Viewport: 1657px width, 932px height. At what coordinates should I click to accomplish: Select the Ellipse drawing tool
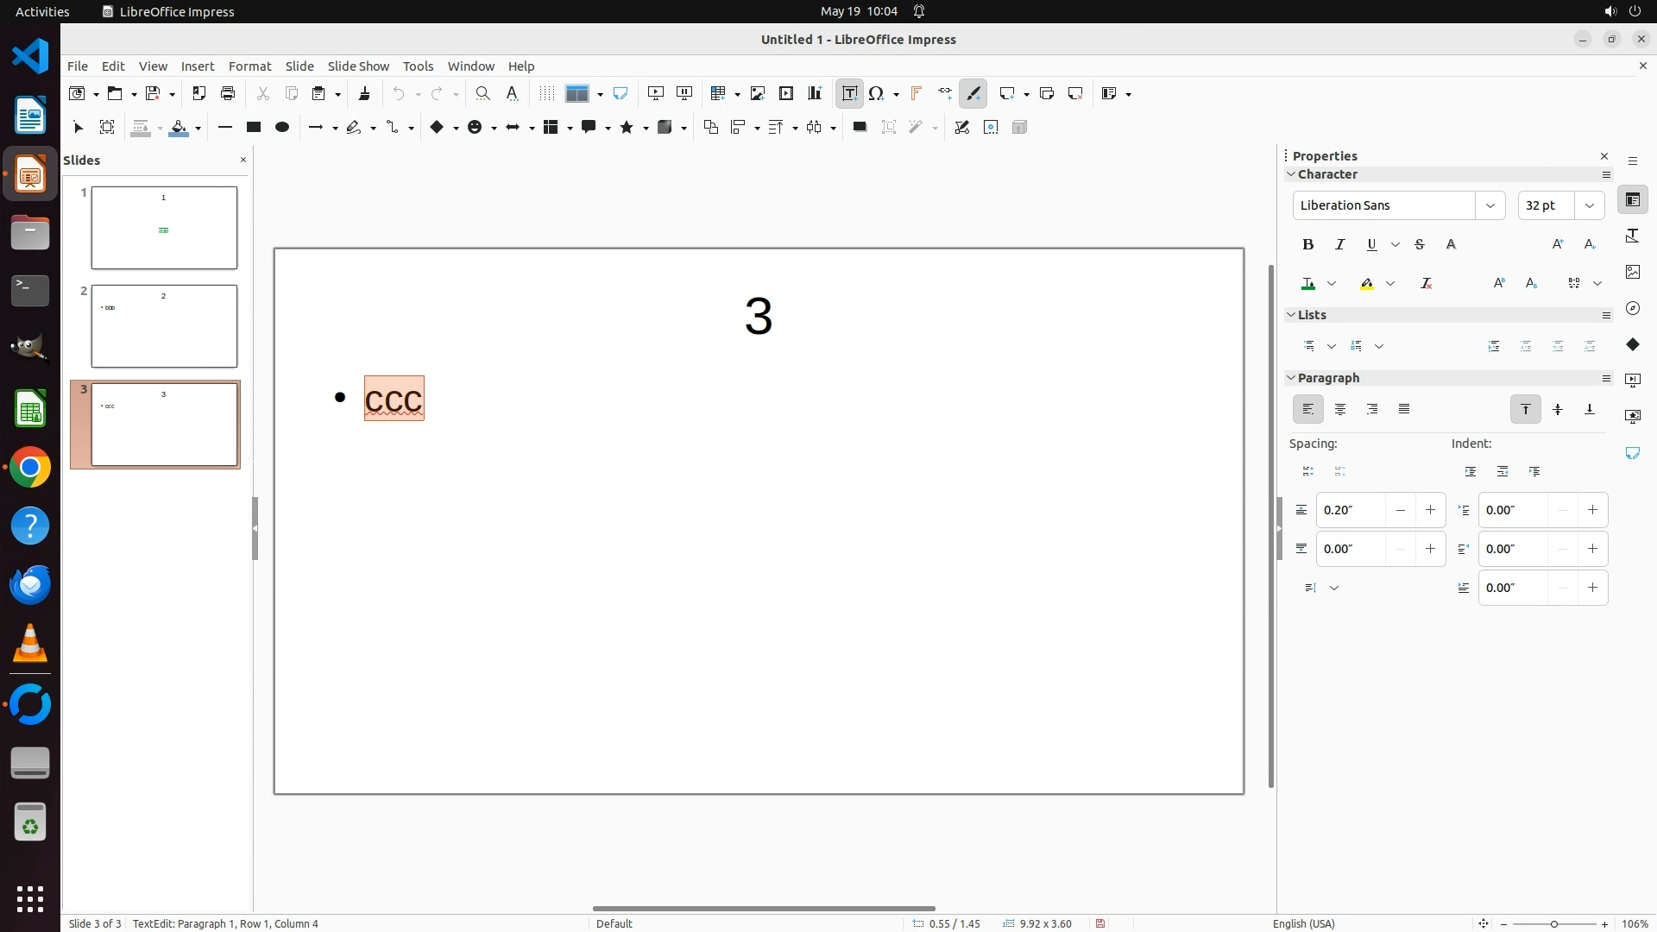[x=281, y=127]
